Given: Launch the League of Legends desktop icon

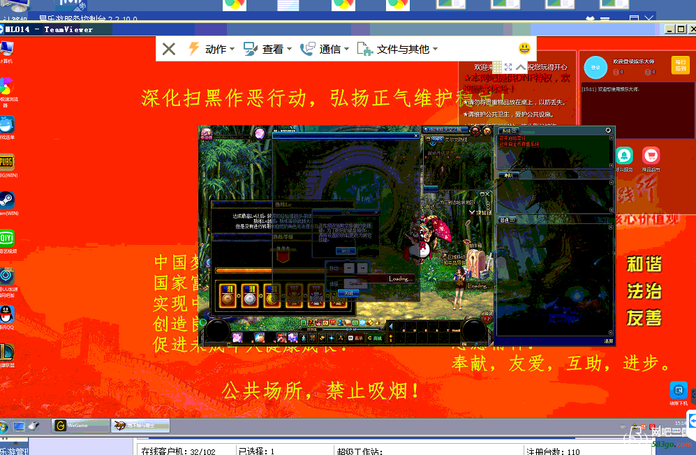Looking at the screenshot, I should pos(7,355).
